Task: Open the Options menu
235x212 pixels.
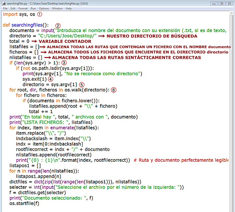Action: [44, 9]
